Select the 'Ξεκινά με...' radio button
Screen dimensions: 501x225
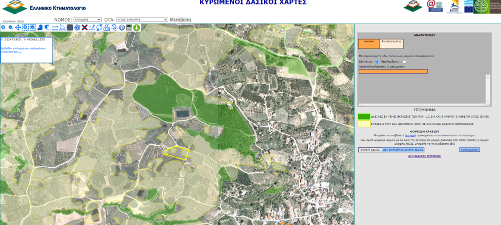pos(377,62)
